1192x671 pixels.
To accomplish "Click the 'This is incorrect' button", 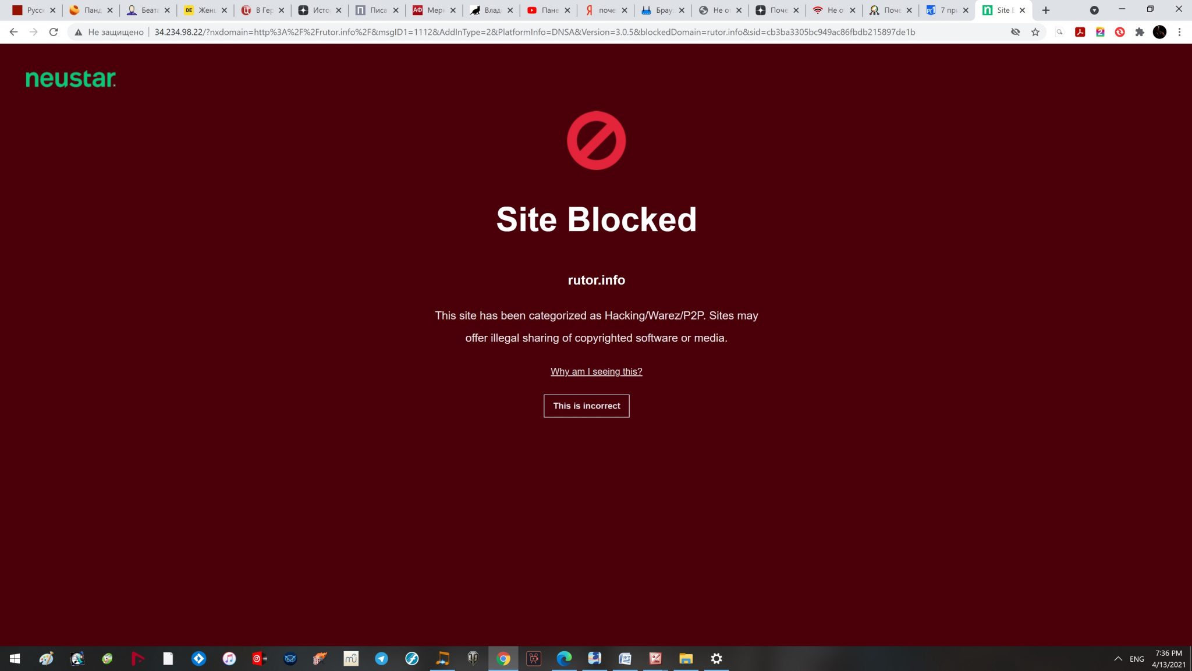I will coord(586,406).
